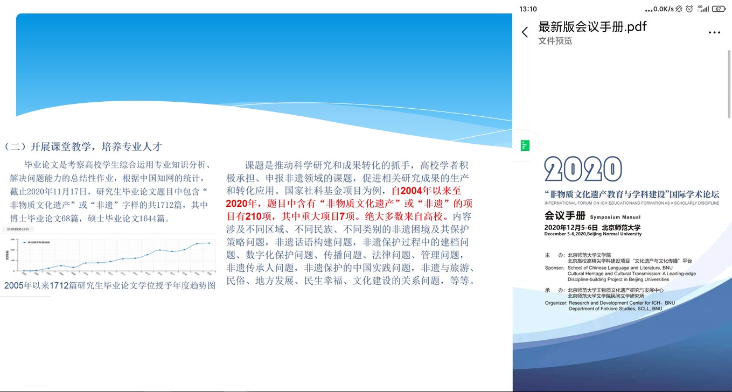Viewport: 732px width, 392px height.
Task: Click the heading （二）开展课堂教学，培养专业人才
Action: click(83, 146)
